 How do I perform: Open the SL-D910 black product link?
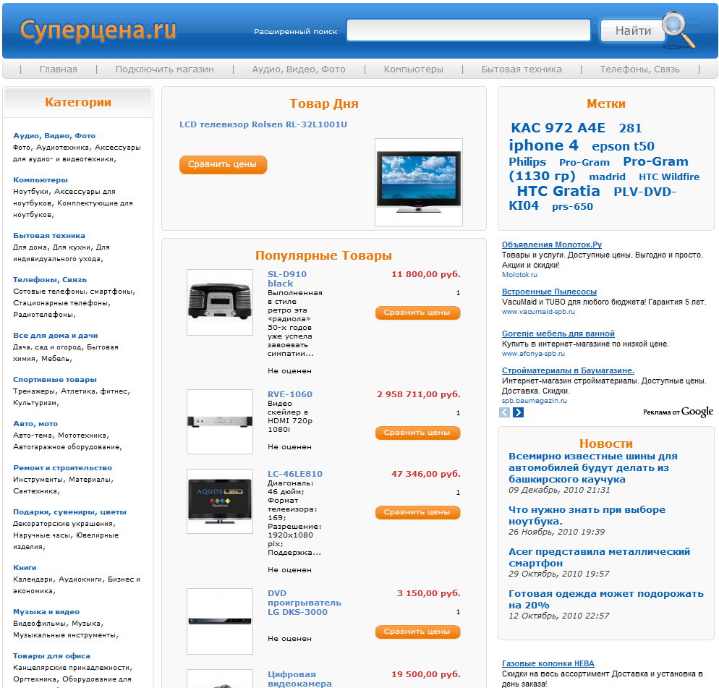pos(287,279)
